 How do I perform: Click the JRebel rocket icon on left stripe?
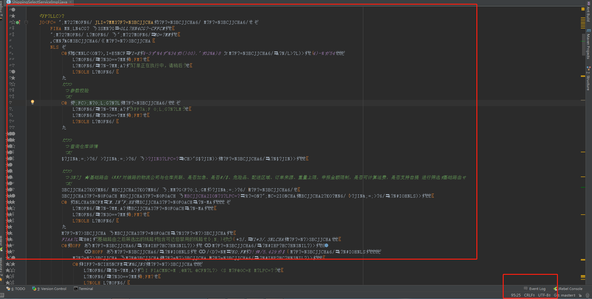[1, 249]
